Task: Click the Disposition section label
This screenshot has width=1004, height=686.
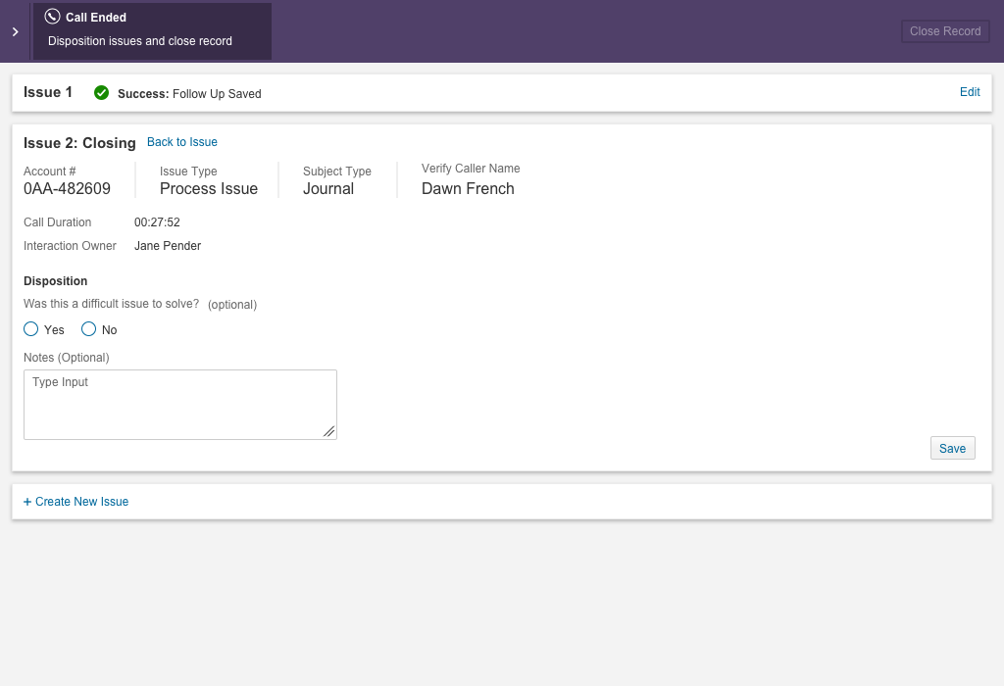Action: [56, 281]
